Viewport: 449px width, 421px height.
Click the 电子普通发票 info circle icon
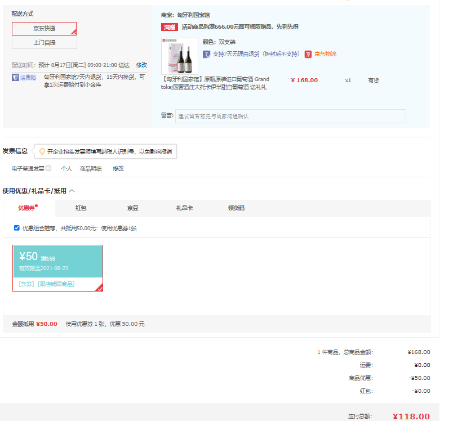tap(48, 168)
